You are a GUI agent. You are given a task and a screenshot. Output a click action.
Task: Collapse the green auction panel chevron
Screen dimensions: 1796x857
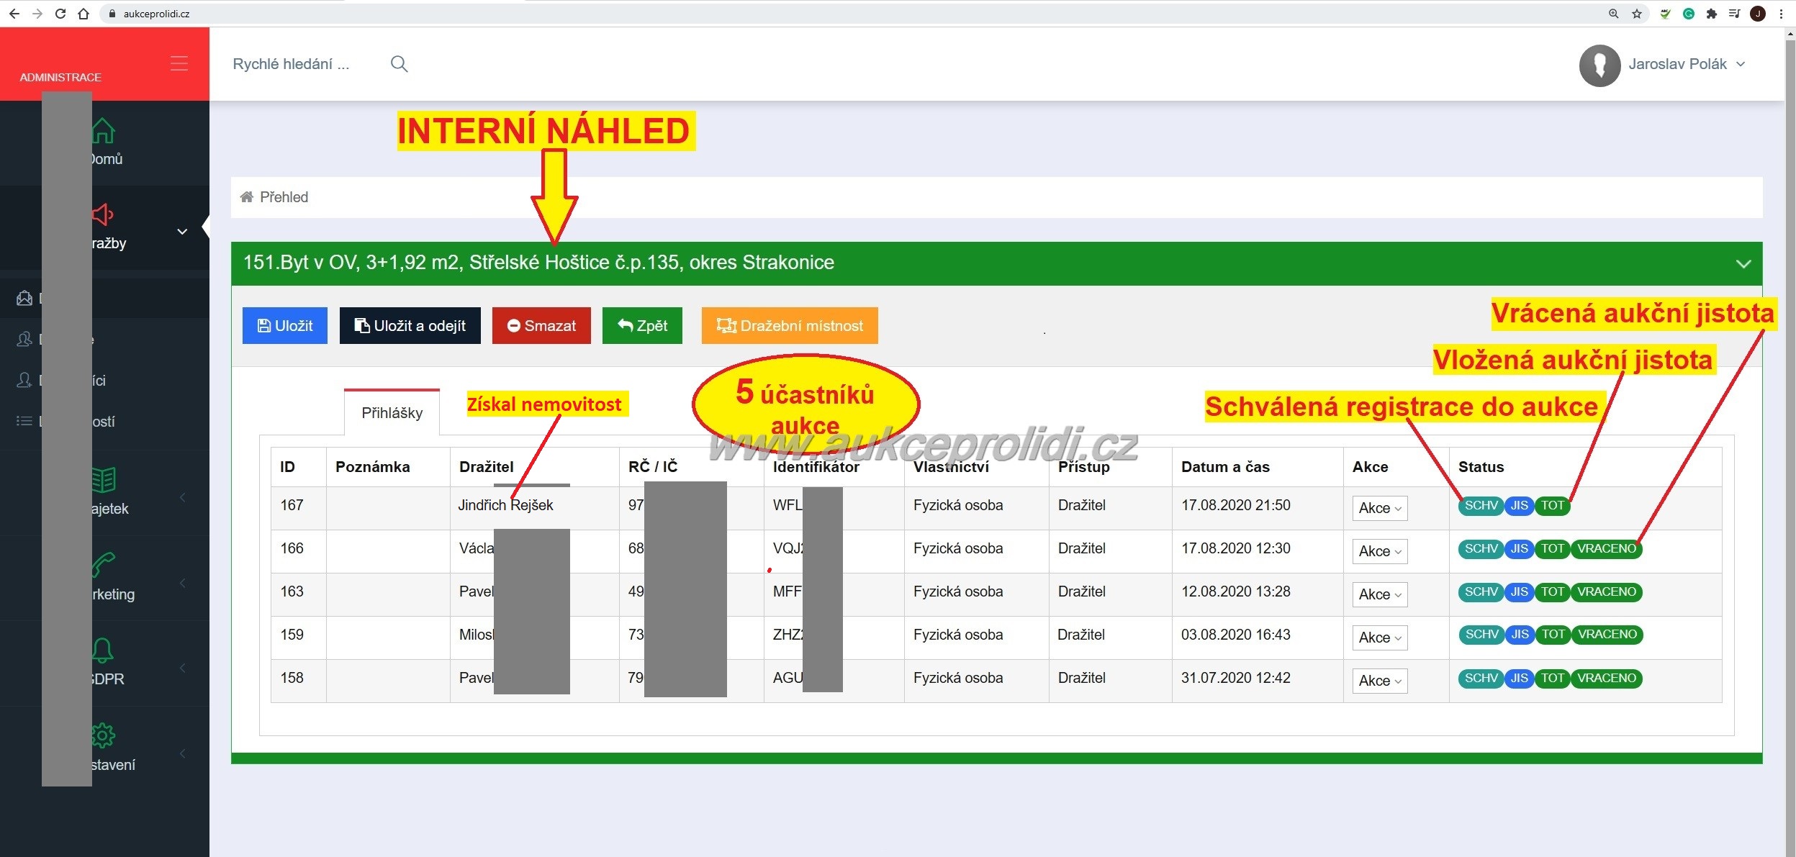(1743, 263)
